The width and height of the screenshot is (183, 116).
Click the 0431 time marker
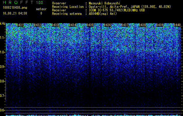tap(20, 25)
